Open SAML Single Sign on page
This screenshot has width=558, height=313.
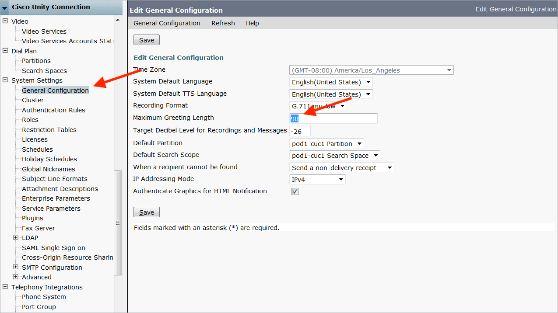pos(53,248)
